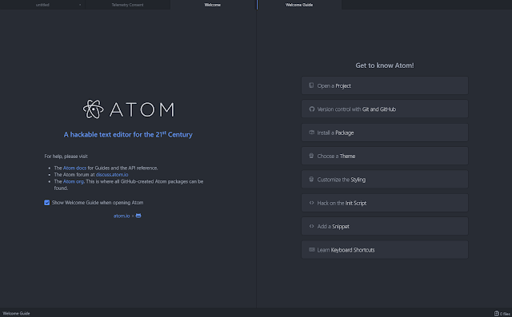Click the GitHub icon beside Version control

point(312,109)
